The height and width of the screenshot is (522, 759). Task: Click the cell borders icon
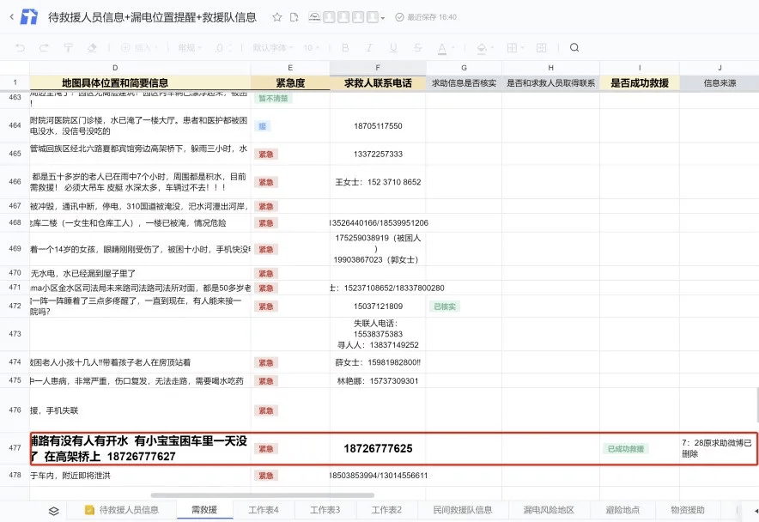point(512,47)
